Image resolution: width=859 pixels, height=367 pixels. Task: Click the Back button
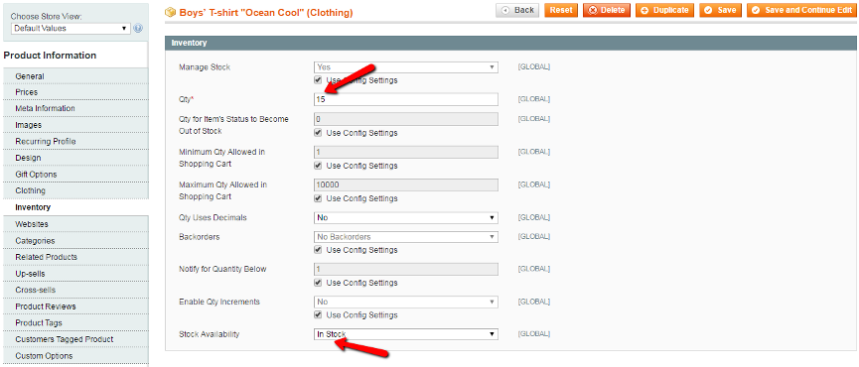pos(517,10)
